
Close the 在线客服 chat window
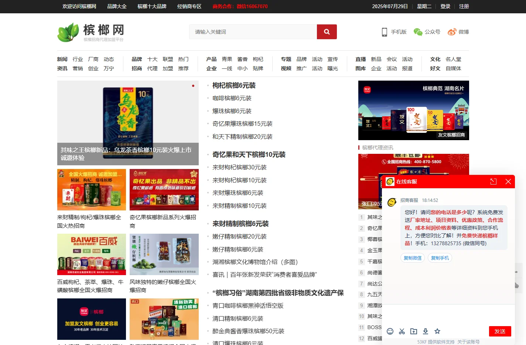point(508,182)
